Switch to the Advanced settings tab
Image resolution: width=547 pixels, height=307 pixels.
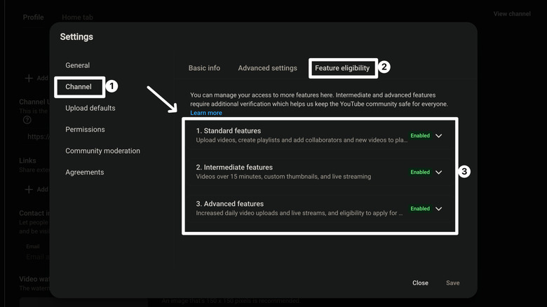point(268,68)
